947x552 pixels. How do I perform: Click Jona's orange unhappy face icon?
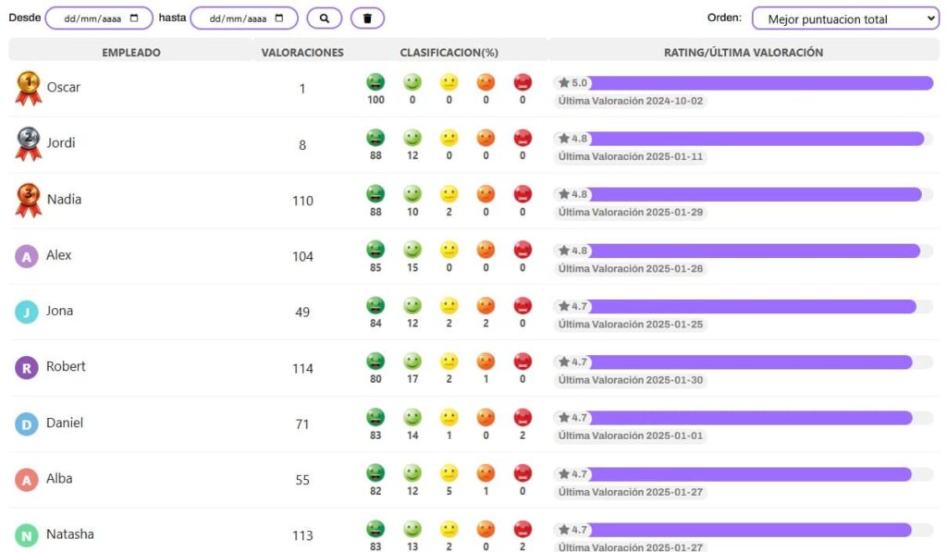click(x=486, y=306)
